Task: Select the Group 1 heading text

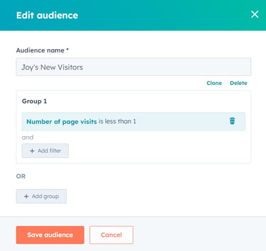Action: point(35,101)
